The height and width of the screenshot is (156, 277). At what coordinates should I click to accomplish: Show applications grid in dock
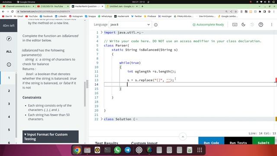pyautogui.click(x=200, y=150)
